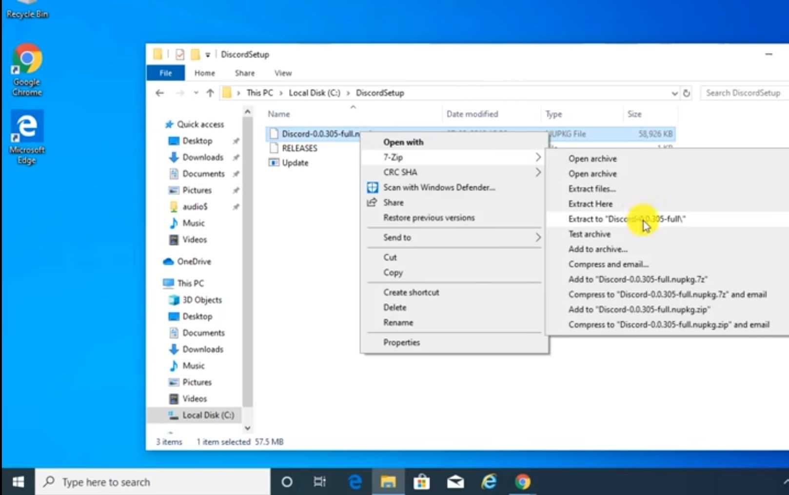Select the RELEASES file icon
This screenshot has height=495, width=789.
(x=274, y=148)
